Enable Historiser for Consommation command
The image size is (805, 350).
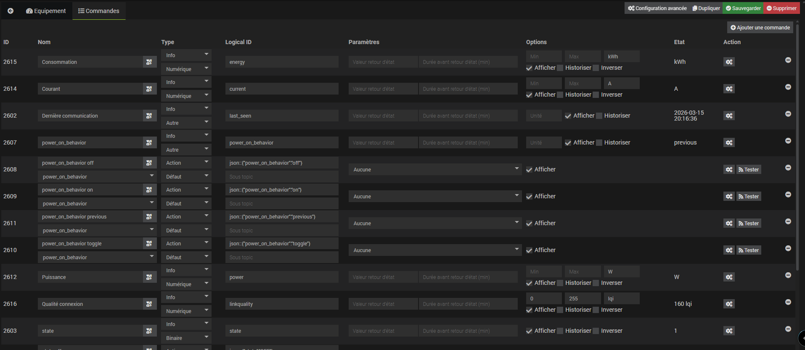(560, 68)
